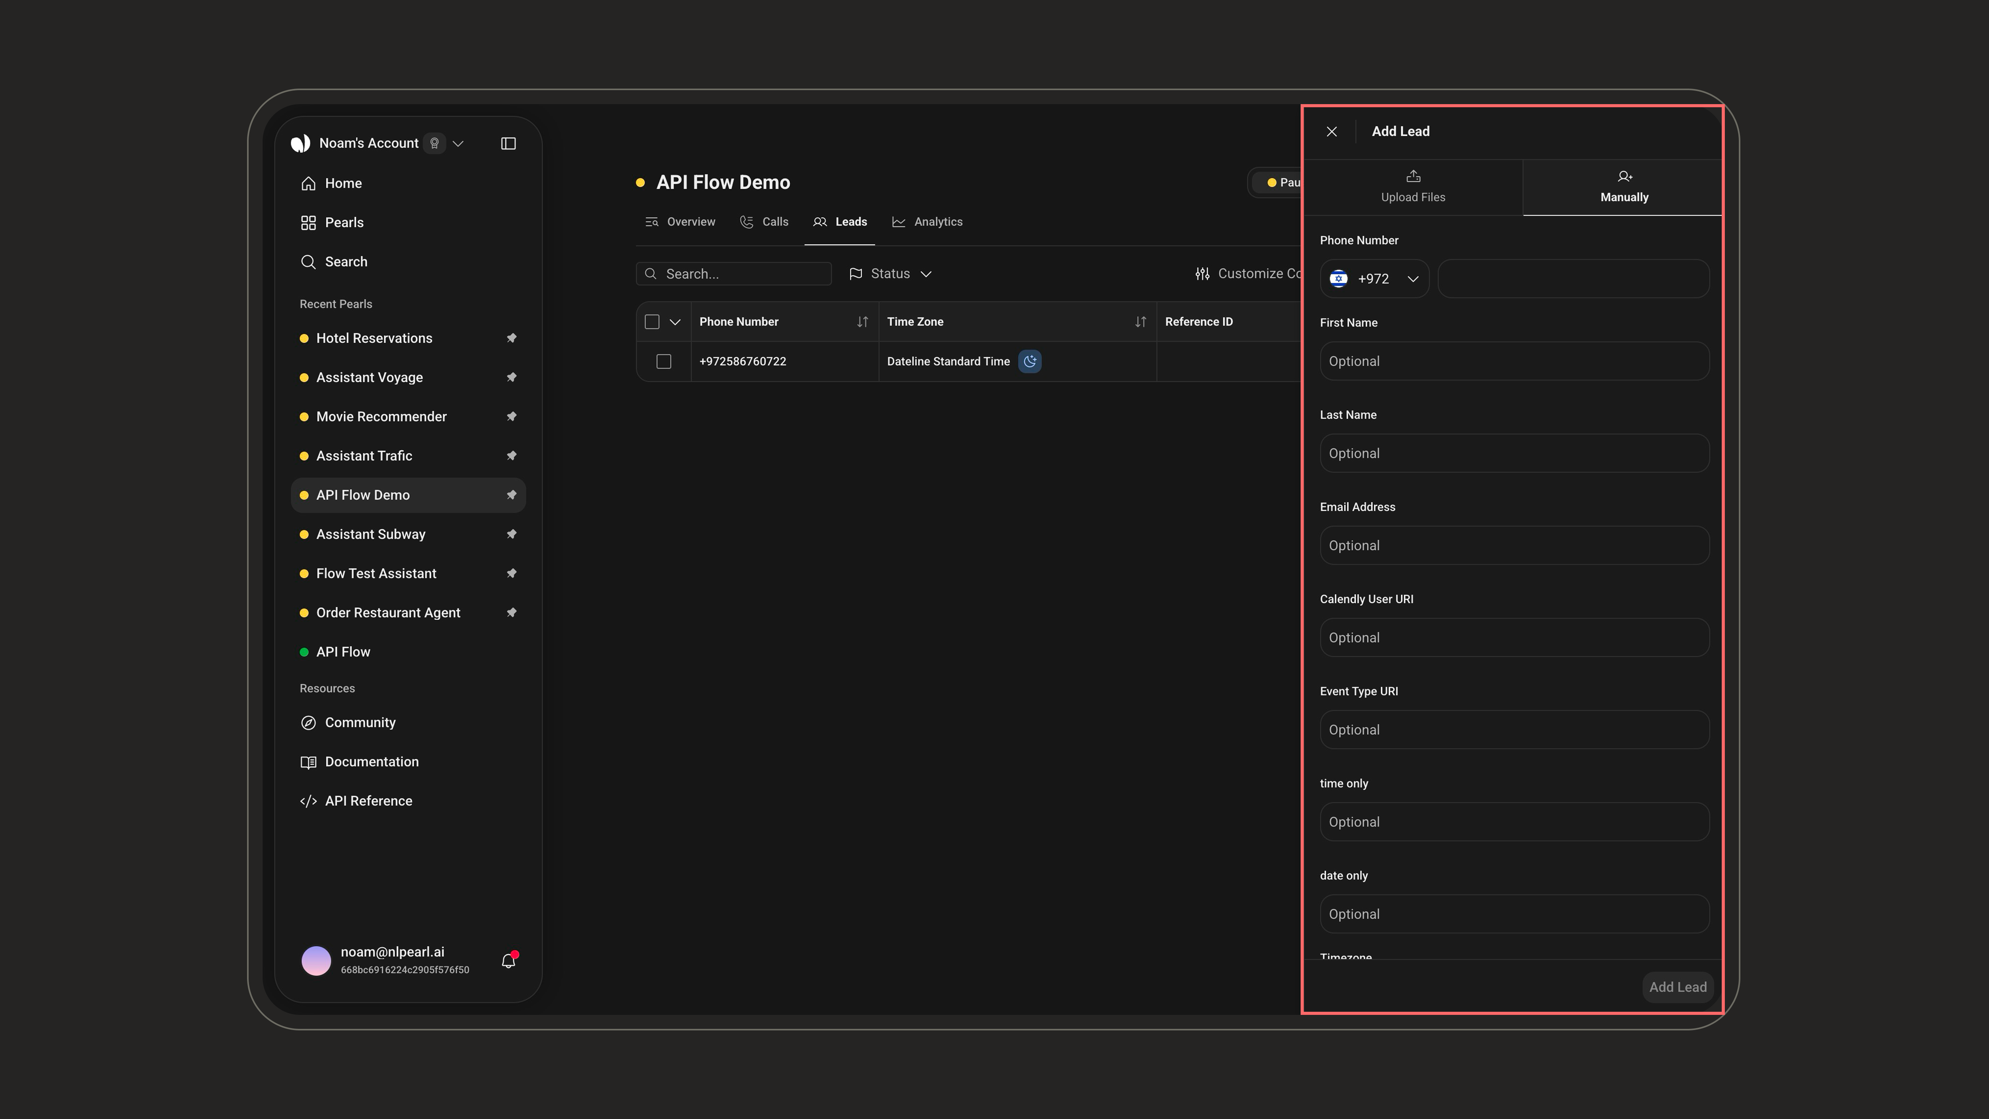Switch to the Calls tab
The width and height of the screenshot is (1989, 1119).
tap(764, 221)
